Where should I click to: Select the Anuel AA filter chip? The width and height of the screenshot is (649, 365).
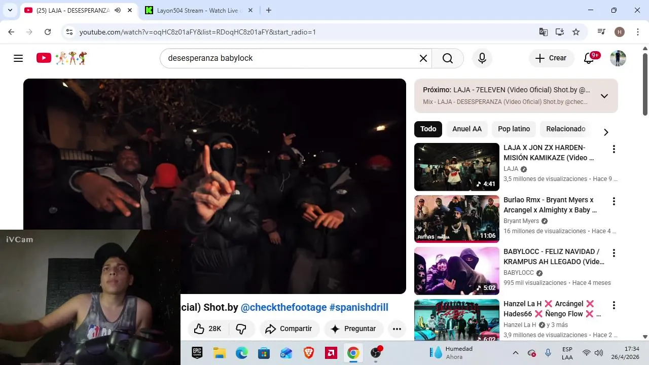(x=467, y=129)
